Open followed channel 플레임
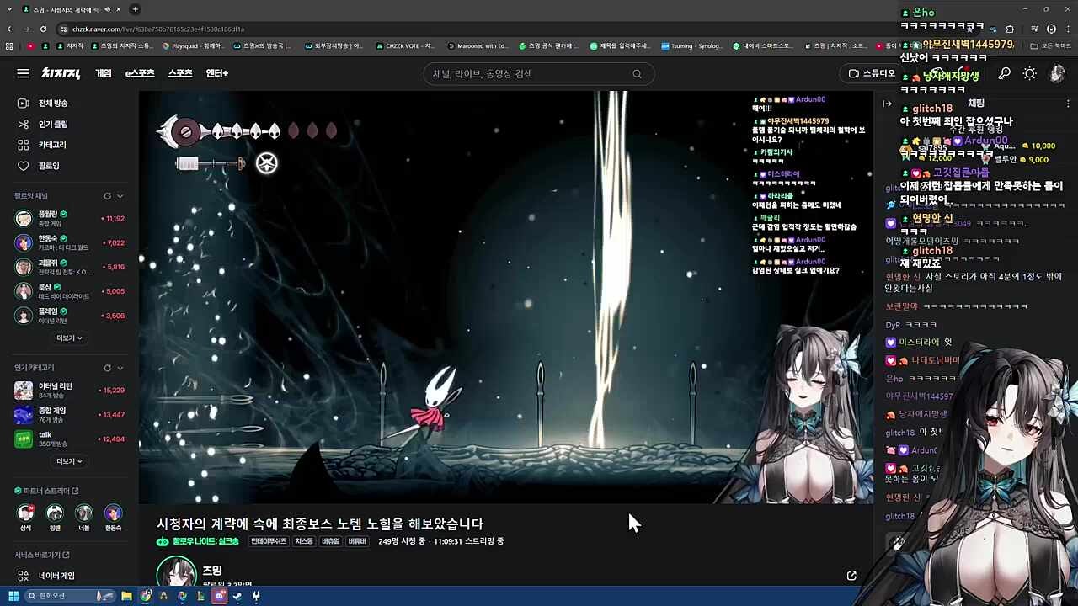Screen dimensions: 1078x606 coord(69,316)
